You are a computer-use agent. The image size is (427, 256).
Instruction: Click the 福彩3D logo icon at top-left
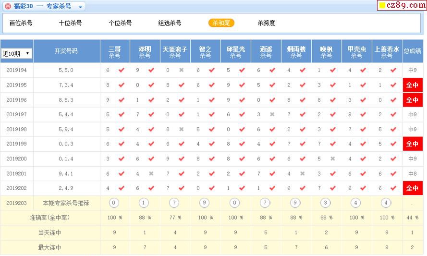coord(8,6)
